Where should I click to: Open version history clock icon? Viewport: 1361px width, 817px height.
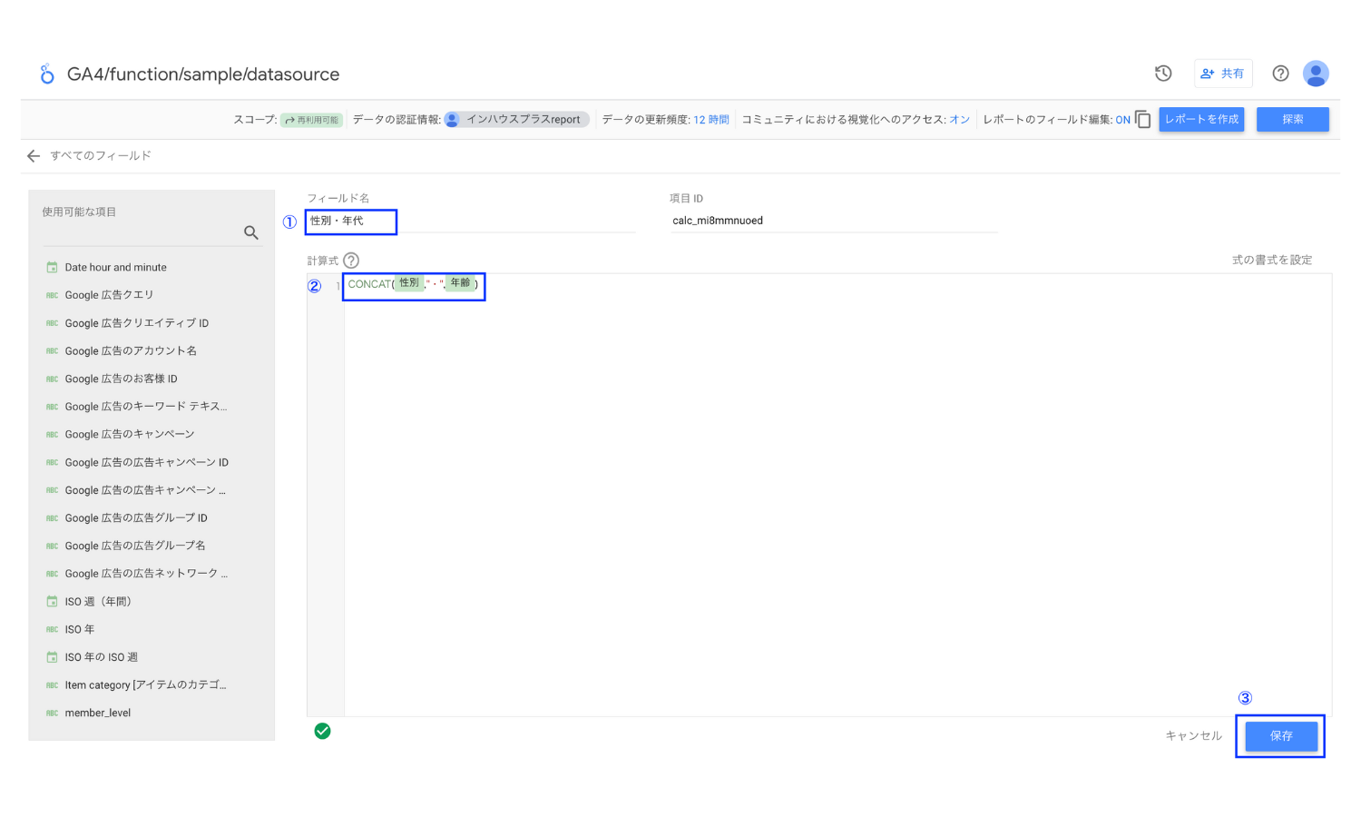pos(1163,74)
